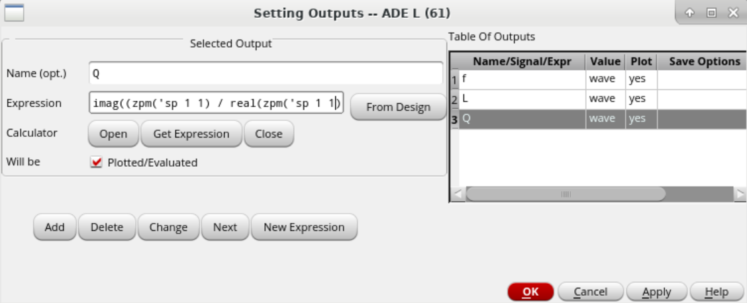Click the Save Options column header

coord(704,62)
